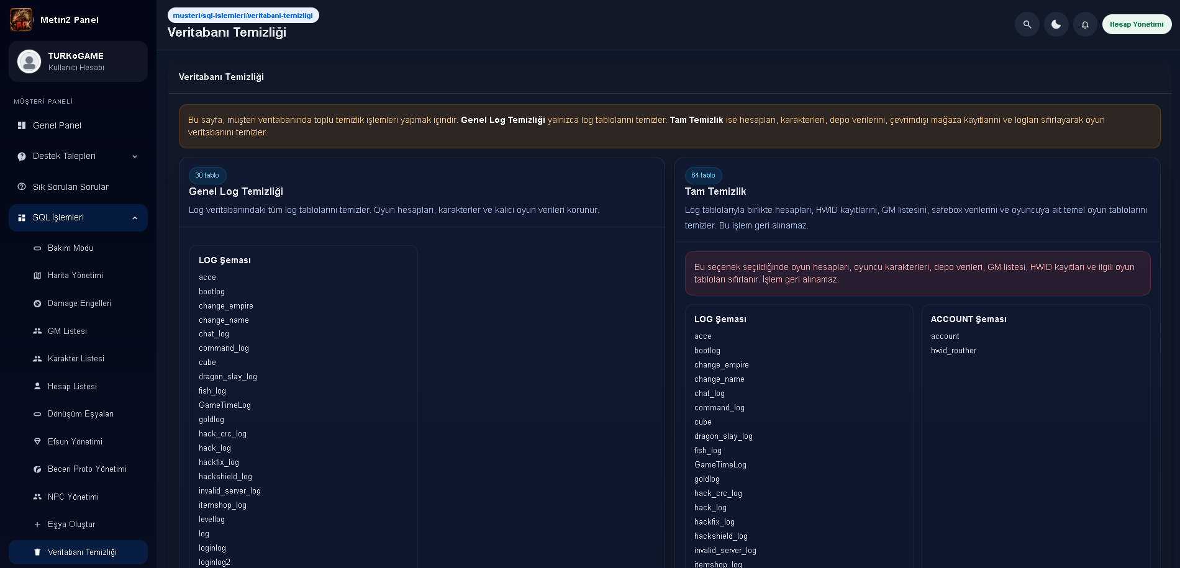Click the ACCOUNT Şeması heading
Image resolution: width=1180 pixels, height=568 pixels.
pos(969,319)
